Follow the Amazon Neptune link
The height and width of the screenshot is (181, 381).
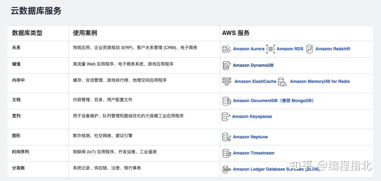[x=250, y=137]
